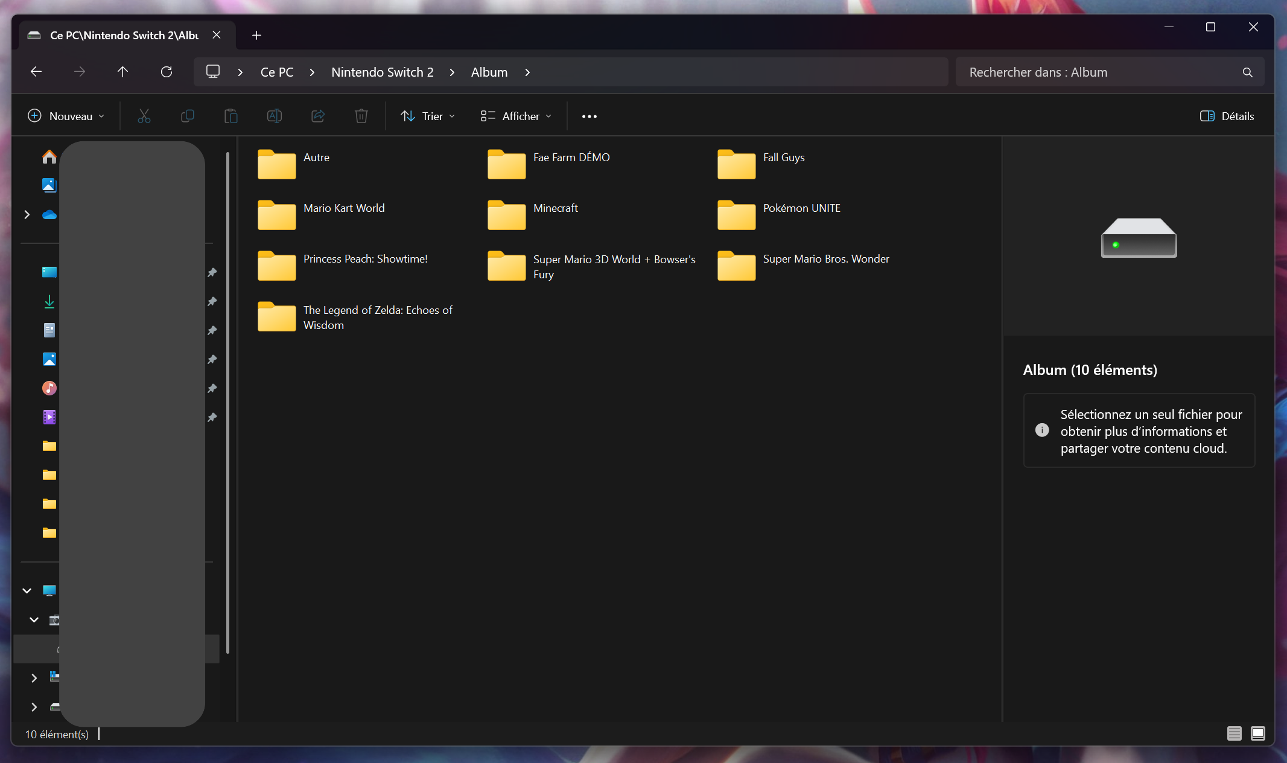Open the Music icon in sidebar
This screenshot has width=1287, height=763.
(x=49, y=388)
